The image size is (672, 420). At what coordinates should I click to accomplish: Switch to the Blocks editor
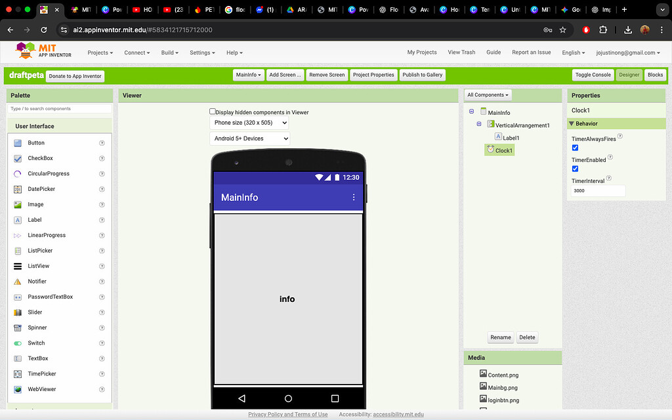click(x=654, y=75)
